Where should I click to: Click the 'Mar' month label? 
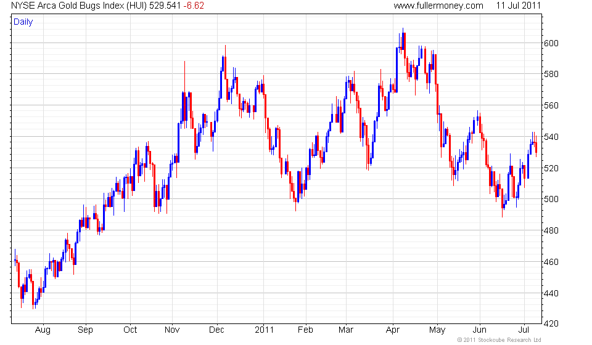point(346,330)
